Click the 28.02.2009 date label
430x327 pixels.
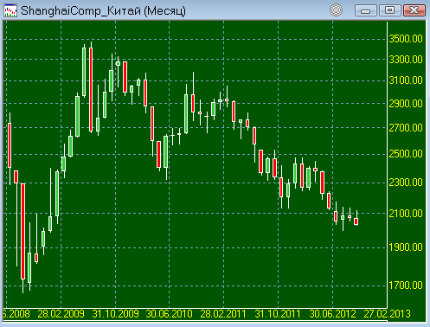pyautogui.click(x=61, y=314)
